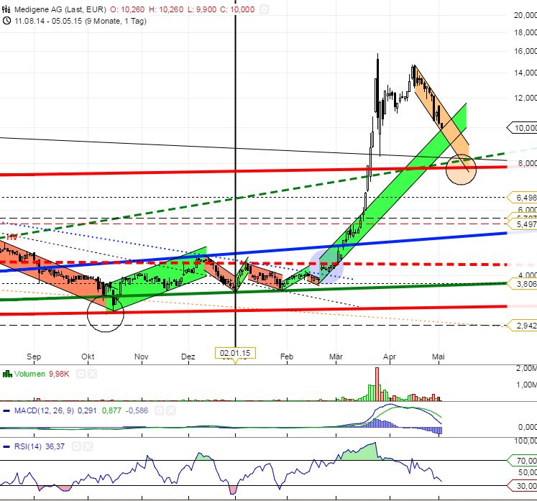Click the MACD value 0,291
This screenshot has height=501, width=537.
87,410
